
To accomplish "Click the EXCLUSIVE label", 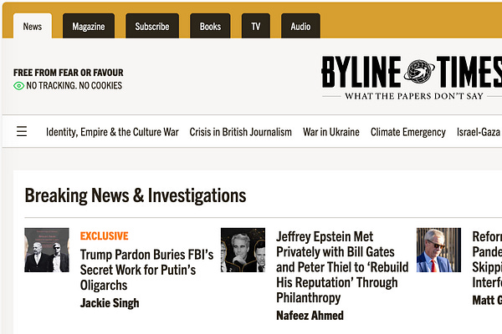I will pyautogui.click(x=104, y=235).
